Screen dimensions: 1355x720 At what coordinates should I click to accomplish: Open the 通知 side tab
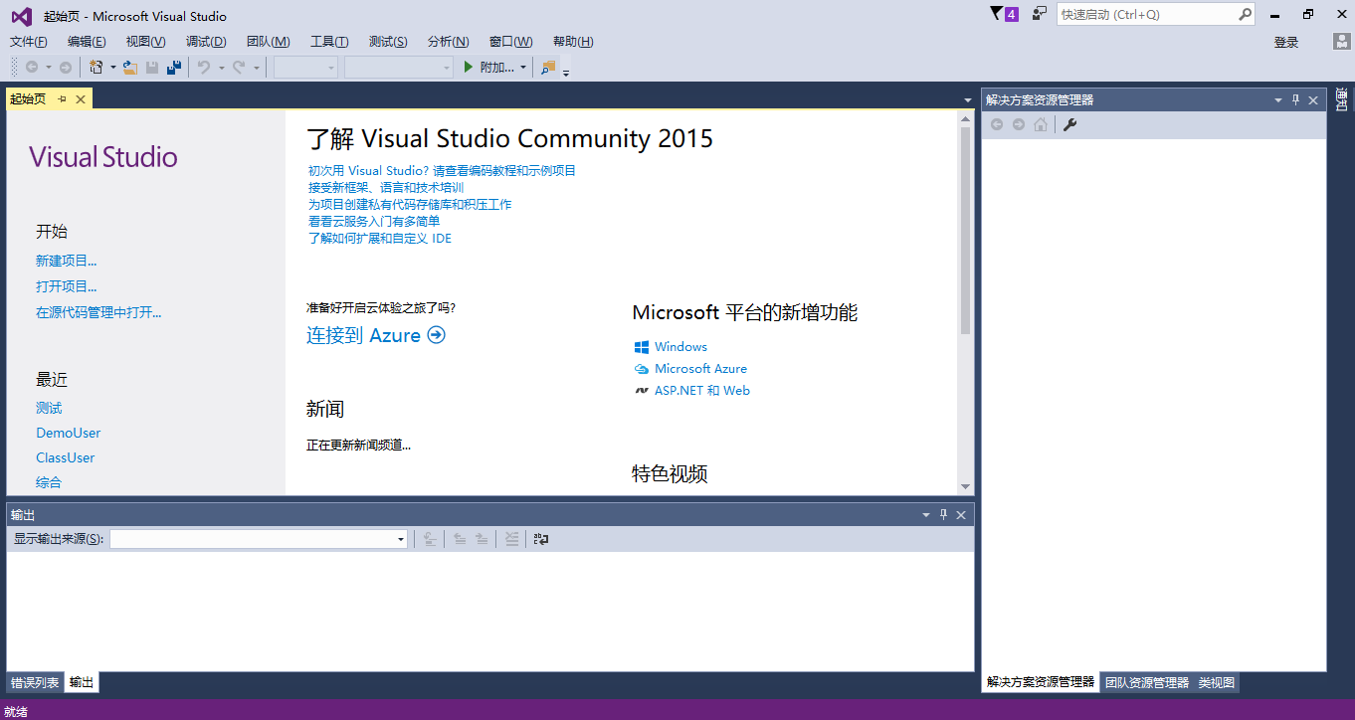[1341, 98]
